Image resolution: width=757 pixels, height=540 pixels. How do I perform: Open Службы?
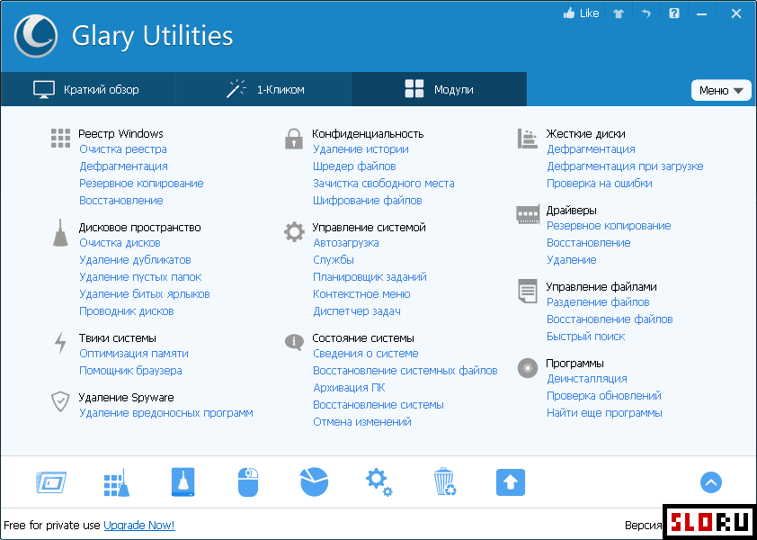click(x=334, y=260)
